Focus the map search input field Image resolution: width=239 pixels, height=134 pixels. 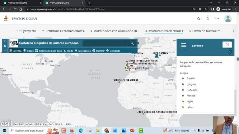click(x=105, y=43)
